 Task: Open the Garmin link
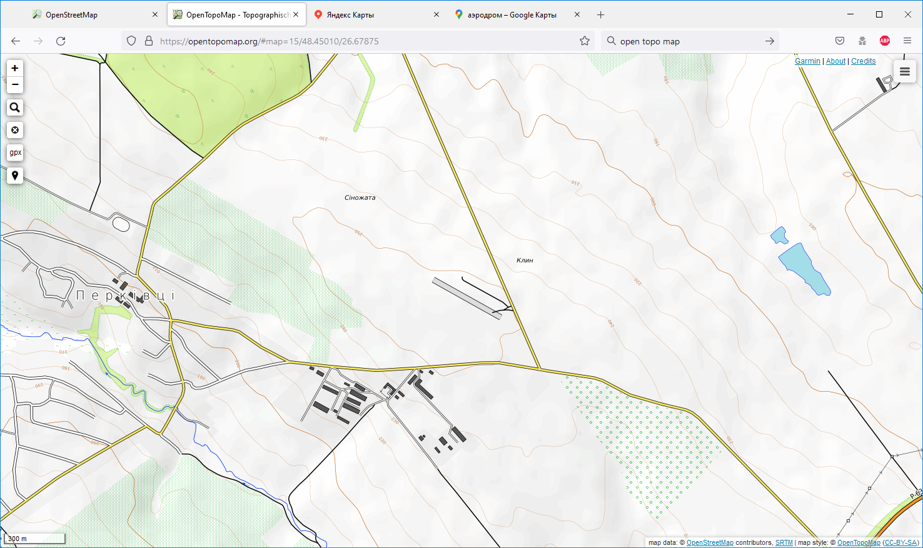pos(807,61)
